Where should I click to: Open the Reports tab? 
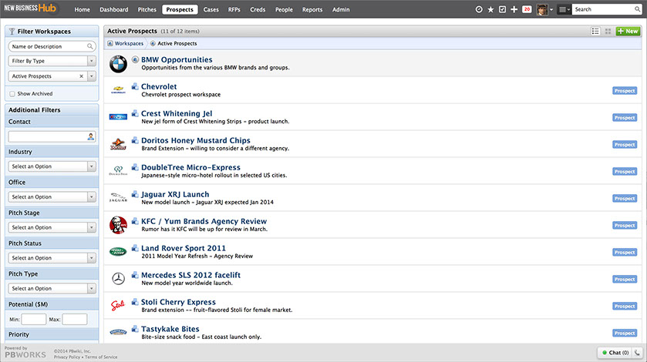[x=312, y=9]
